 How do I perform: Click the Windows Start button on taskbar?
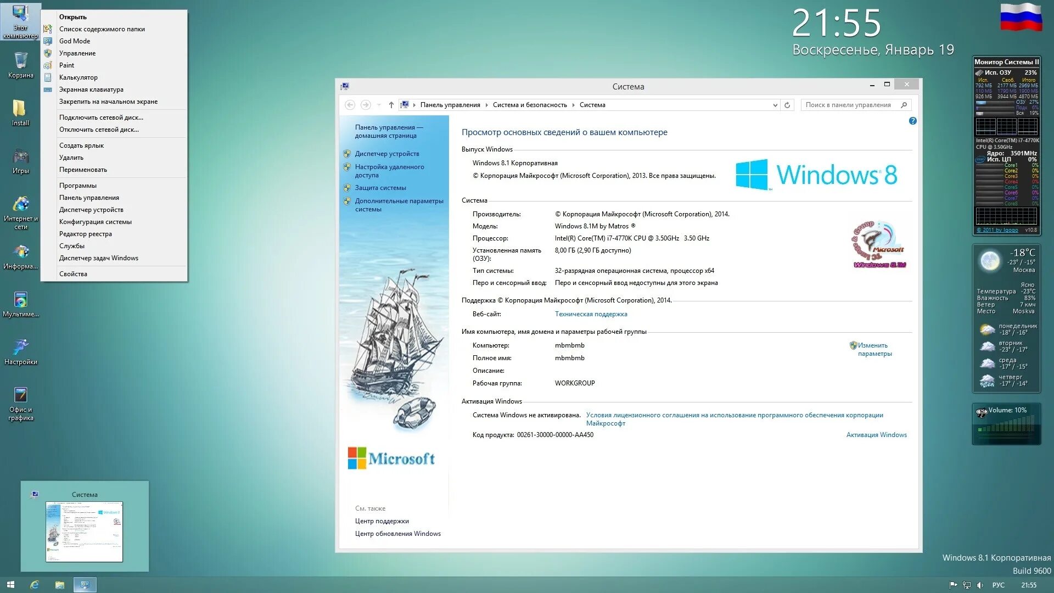[x=10, y=585]
